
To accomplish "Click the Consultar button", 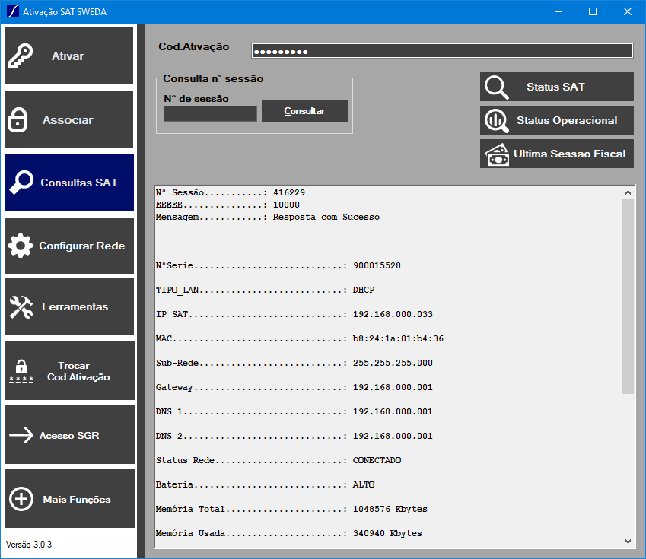I will [305, 111].
